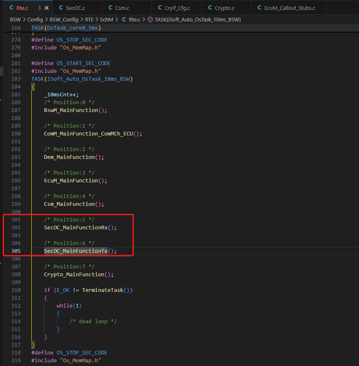Click line number 305 in the gutter

point(16,251)
